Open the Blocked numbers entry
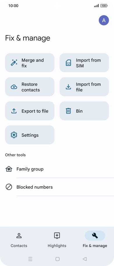Viewport: 114px width, 266px height. point(57,187)
